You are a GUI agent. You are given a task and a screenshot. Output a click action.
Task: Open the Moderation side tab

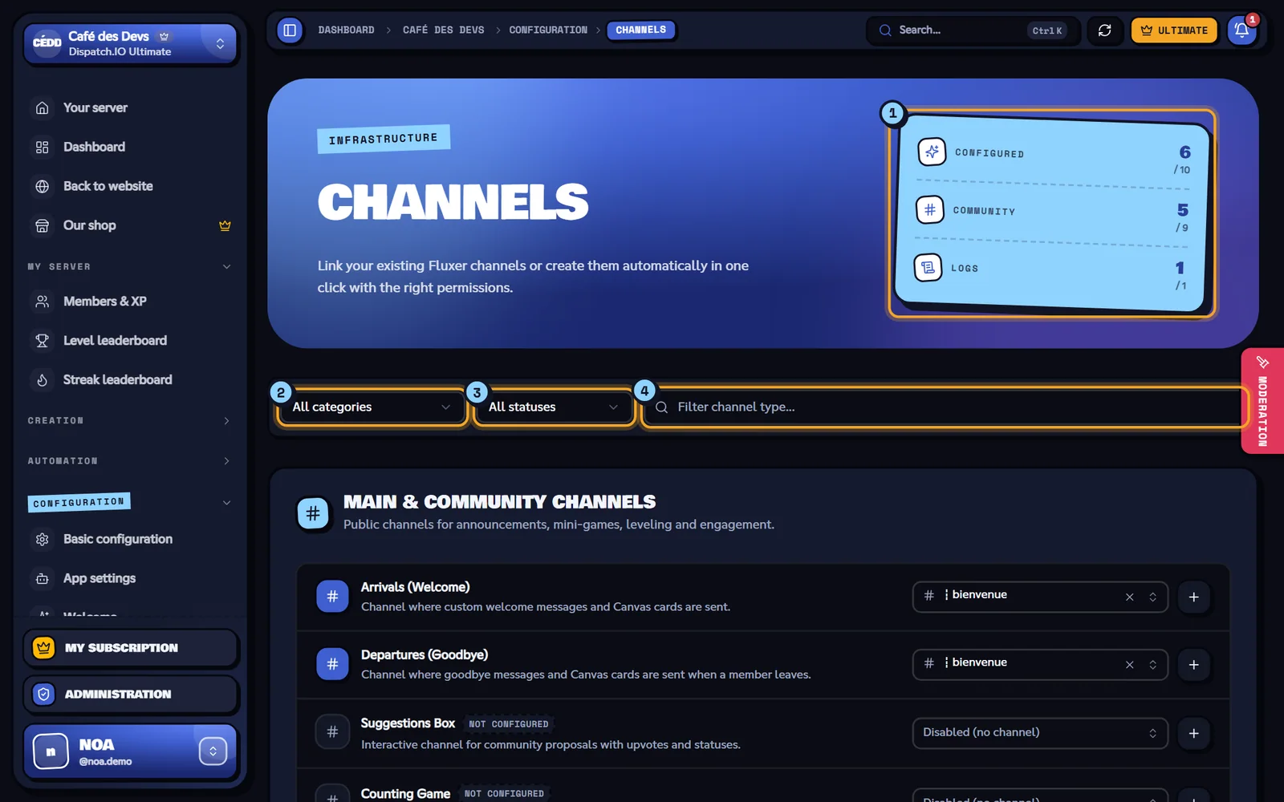pos(1262,401)
